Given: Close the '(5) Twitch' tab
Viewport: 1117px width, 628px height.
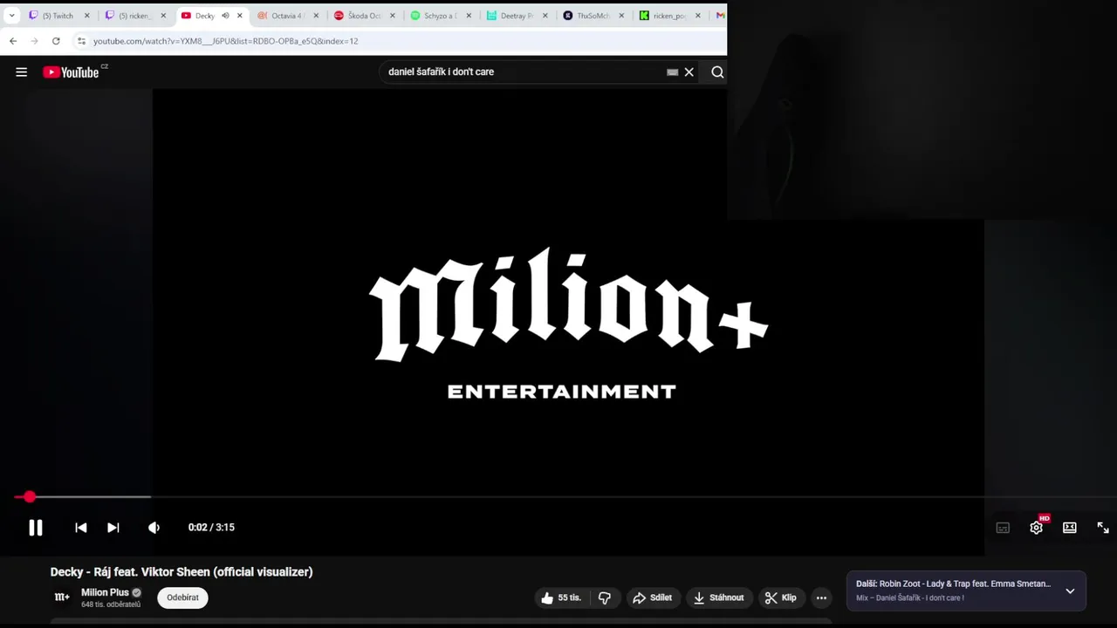Looking at the screenshot, I should tap(86, 16).
